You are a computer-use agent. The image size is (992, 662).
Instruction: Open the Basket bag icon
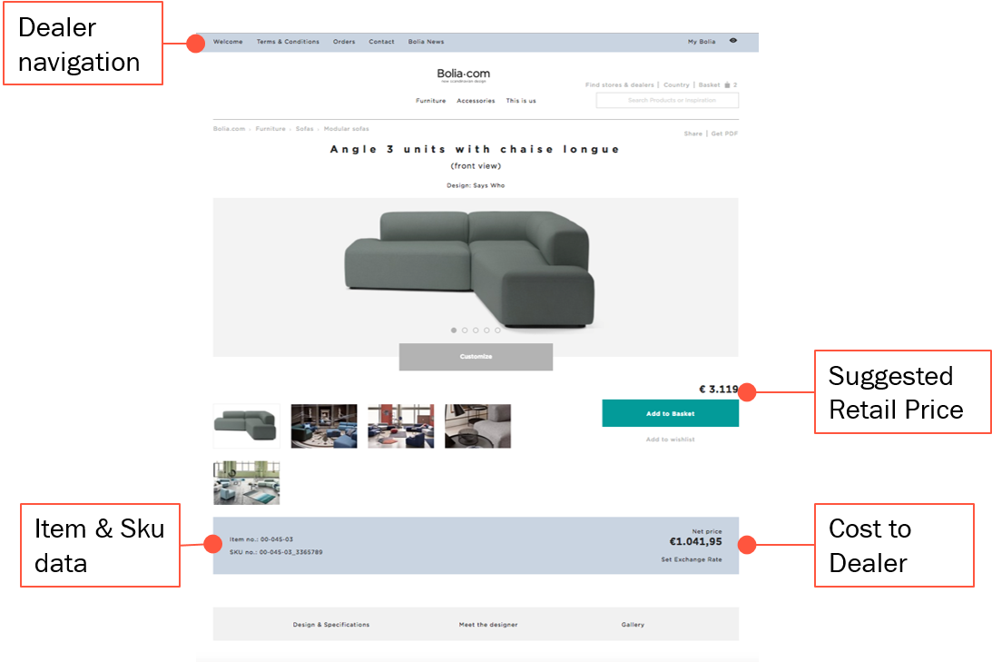727,84
